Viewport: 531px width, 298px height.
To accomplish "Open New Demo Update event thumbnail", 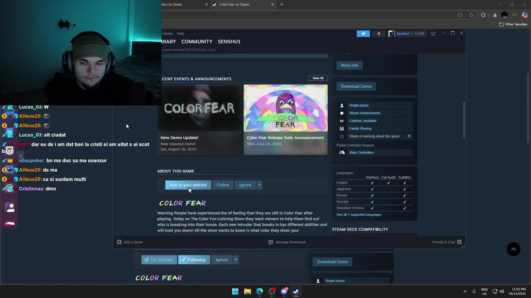I will tap(199, 108).
